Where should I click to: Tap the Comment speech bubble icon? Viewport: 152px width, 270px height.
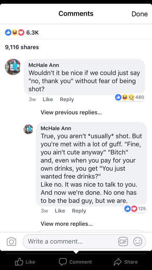coord(63,262)
